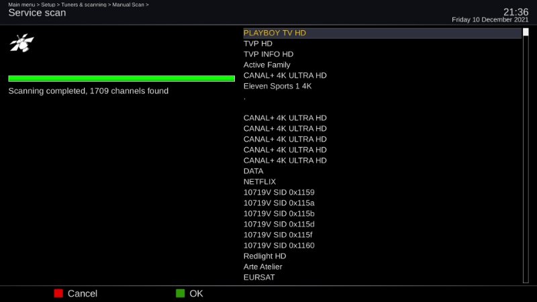Pick the Arte Atelier channel
The image size is (537, 302).
382,266
